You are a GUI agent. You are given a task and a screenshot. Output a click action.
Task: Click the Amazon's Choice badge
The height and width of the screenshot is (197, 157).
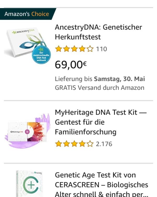point(27,14)
